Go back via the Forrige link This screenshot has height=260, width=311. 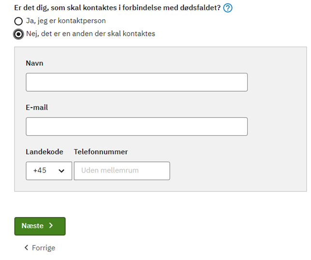tap(40, 248)
